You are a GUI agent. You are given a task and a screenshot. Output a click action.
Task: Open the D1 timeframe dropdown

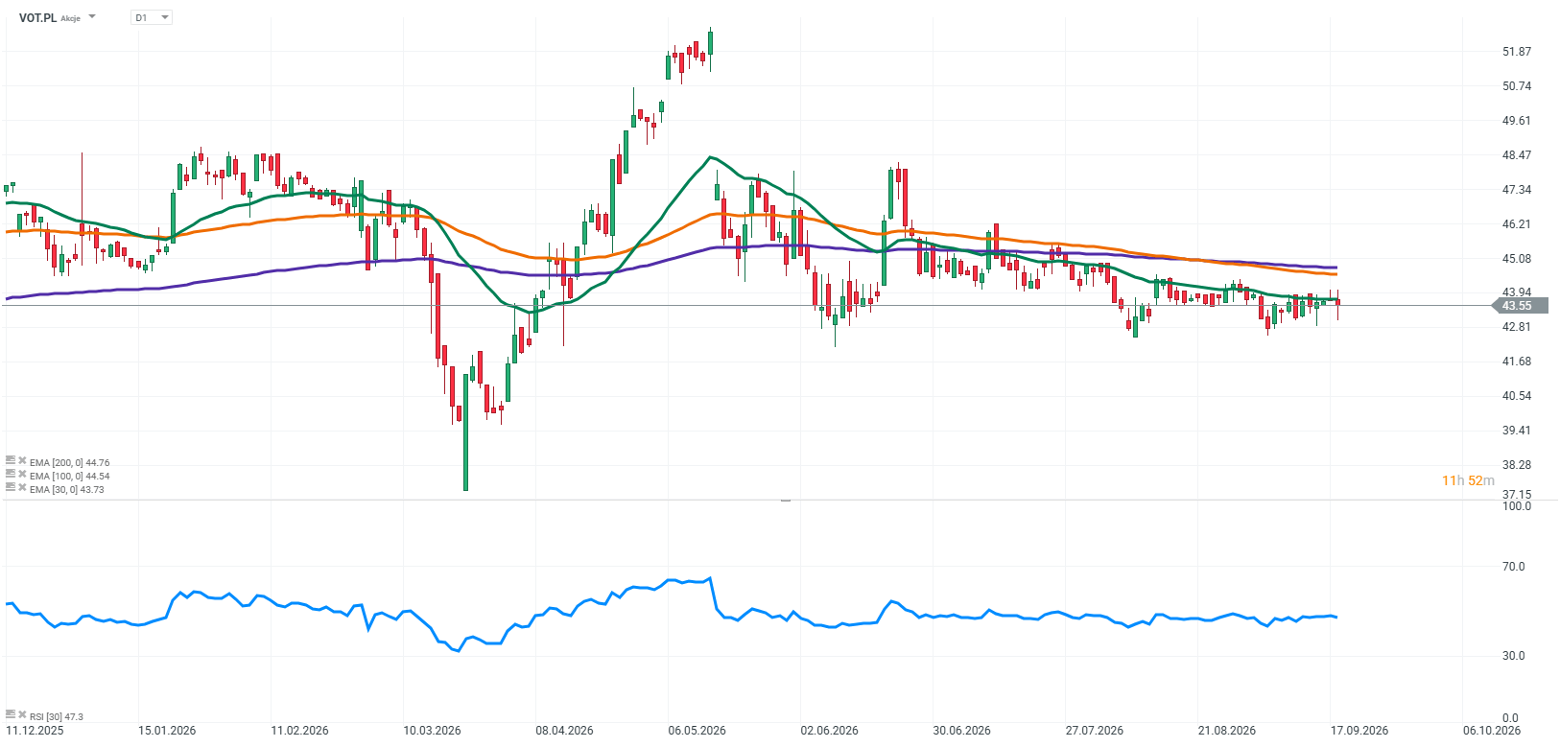pos(152,17)
